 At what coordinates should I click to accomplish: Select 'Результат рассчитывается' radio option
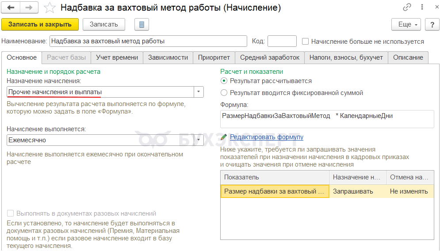pos(224,81)
